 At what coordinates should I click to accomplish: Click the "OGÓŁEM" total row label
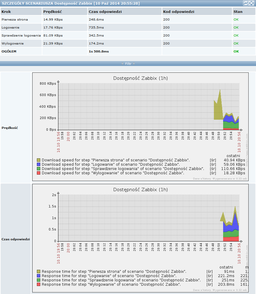(9, 51)
